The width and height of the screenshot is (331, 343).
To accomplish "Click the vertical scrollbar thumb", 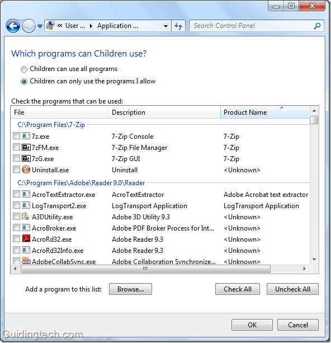I will 314,120.
